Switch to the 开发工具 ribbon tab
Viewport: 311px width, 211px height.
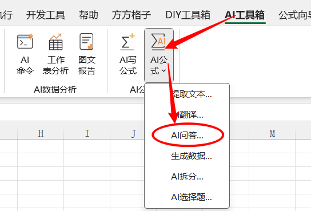click(x=46, y=15)
